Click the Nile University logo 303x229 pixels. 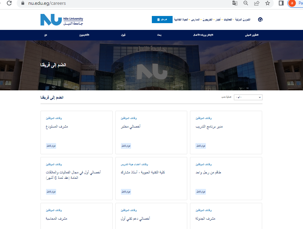pyautogui.click(x=61, y=20)
